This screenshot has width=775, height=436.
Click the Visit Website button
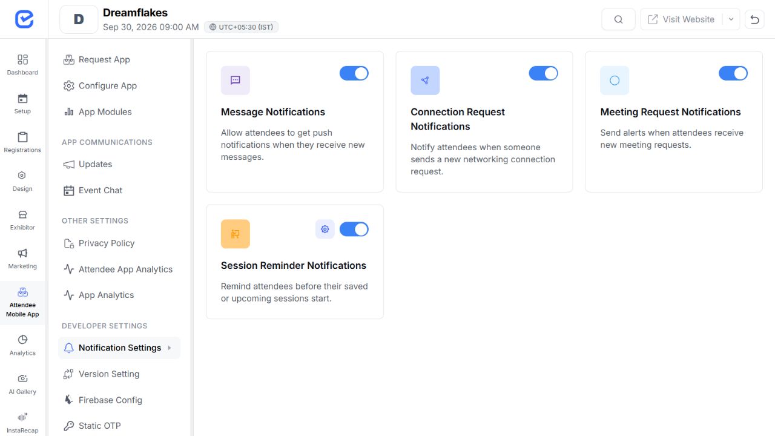click(681, 19)
